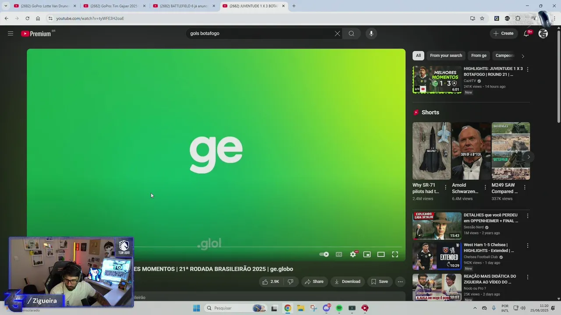Save video to playlist
Viewport: 561px width, 315px height.
[x=380, y=282]
